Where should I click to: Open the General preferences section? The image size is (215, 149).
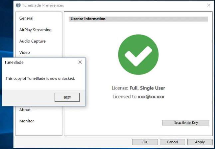tap(26, 18)
